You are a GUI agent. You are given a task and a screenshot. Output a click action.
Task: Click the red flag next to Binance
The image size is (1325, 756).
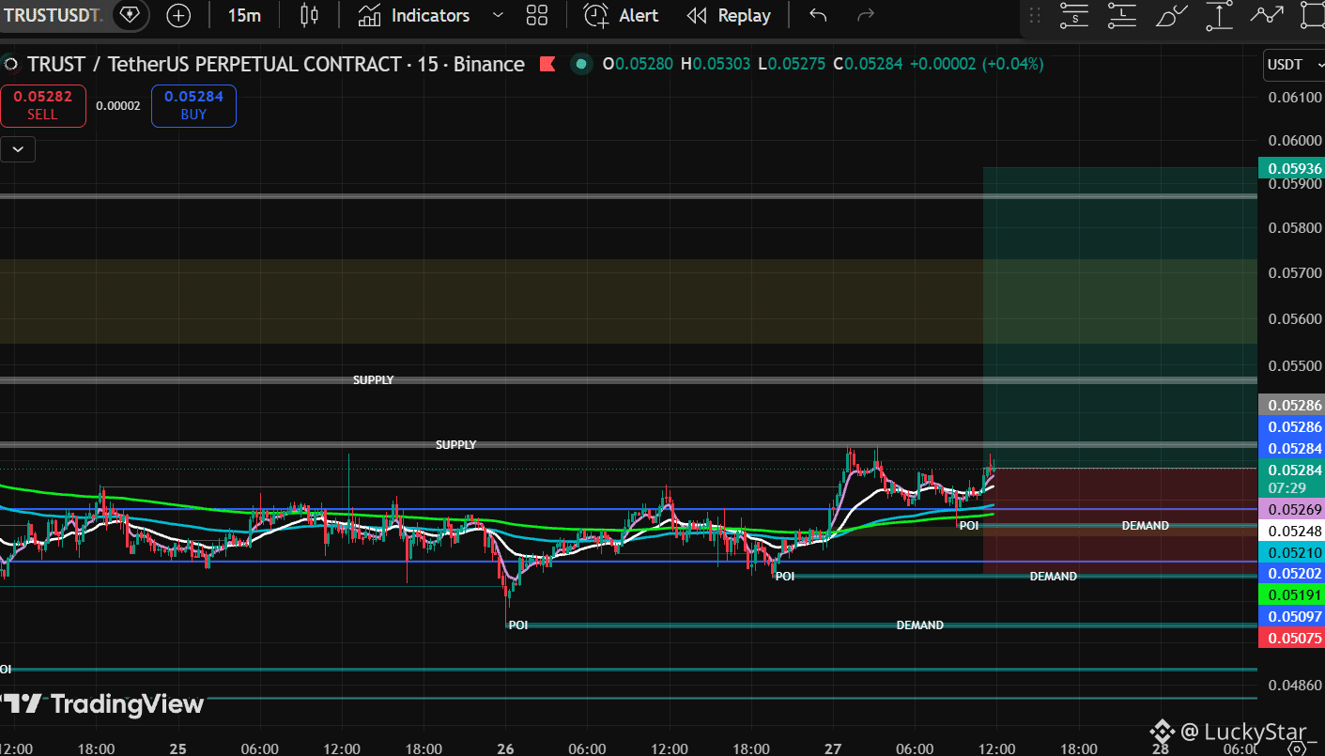pos(547,64)
